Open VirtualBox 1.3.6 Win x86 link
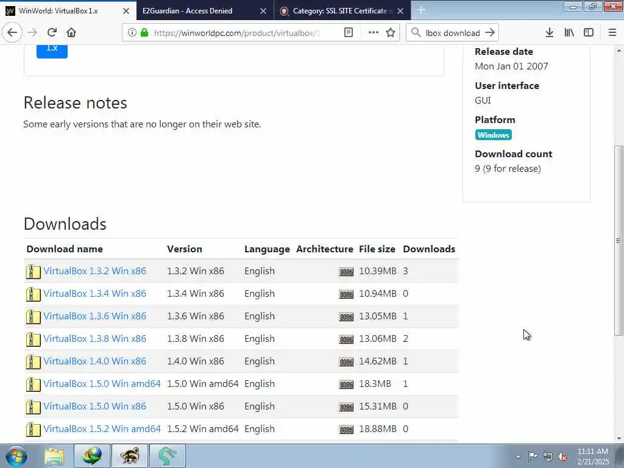The height and width of the screenshot is (468, 624). coord(94,316)
